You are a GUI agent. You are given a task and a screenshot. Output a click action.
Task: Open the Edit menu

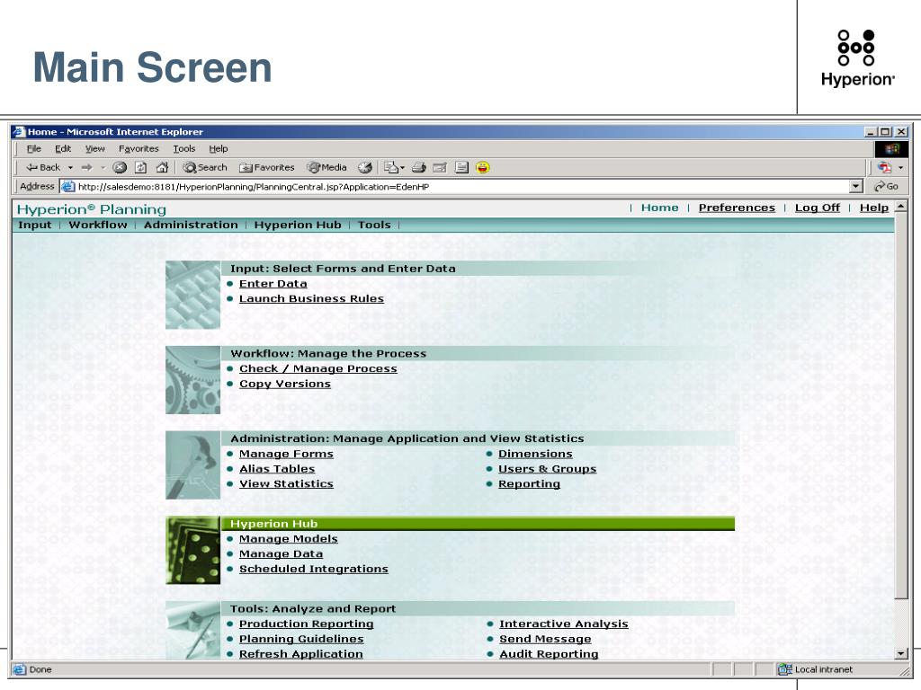(63, 149)
